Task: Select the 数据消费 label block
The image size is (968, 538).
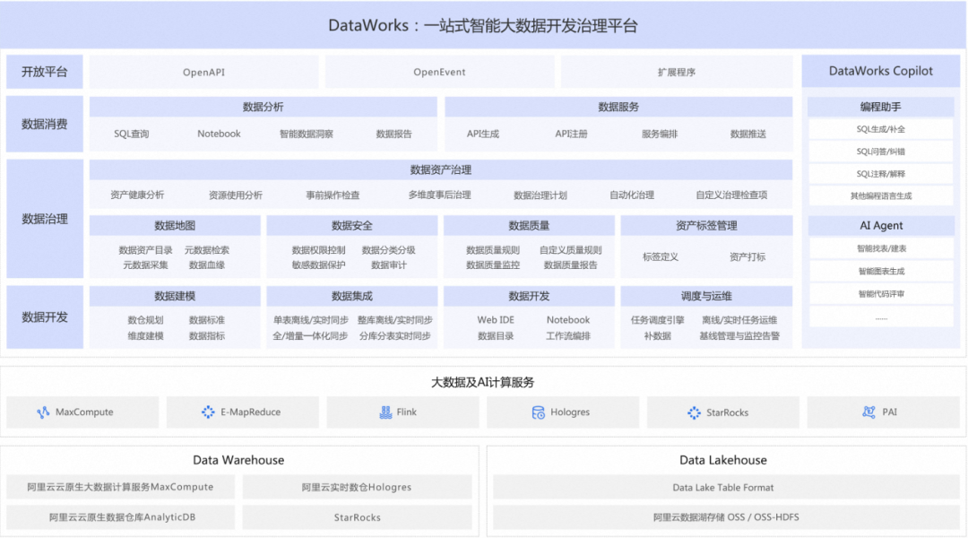Action: pyautogui.click(x=45, y=124)
